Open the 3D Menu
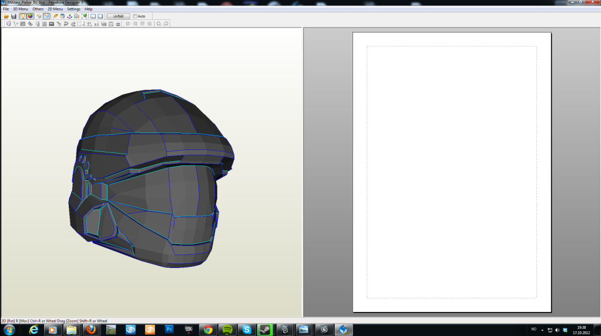 [x=21, y=9]
